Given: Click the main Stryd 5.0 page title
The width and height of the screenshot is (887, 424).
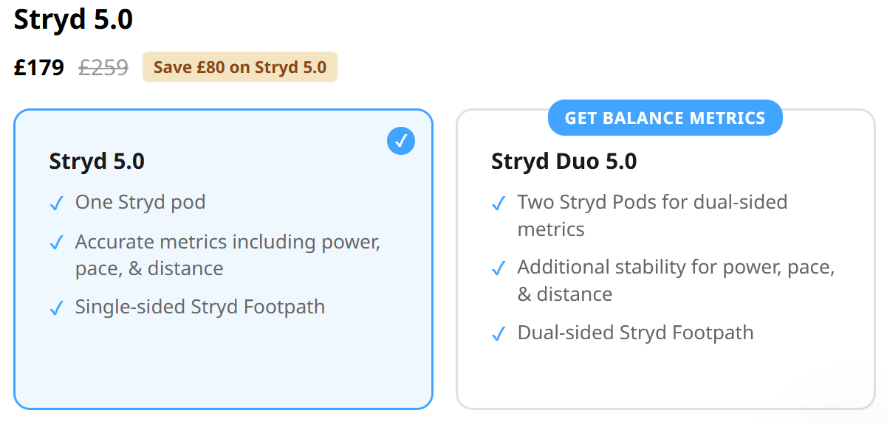Looking at the screenshot, I should click(x=73, y=20).
